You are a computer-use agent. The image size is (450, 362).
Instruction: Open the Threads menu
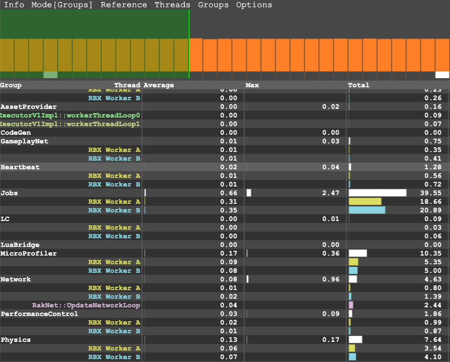[173, 5]
